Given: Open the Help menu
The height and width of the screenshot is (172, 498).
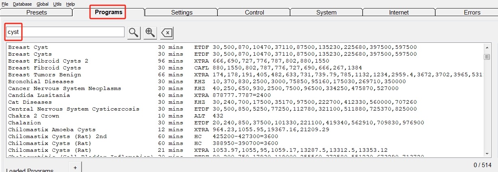Looking at the screenshot, I should [x=71, y=4].
